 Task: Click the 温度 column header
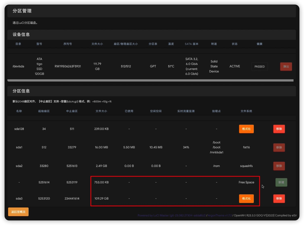171,44
